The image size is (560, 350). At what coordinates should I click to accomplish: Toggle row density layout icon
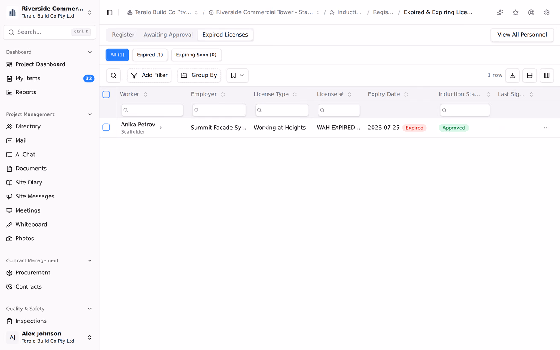530,76
